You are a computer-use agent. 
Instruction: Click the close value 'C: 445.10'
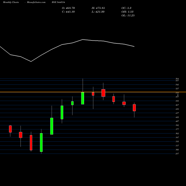(x=68, y=12)
